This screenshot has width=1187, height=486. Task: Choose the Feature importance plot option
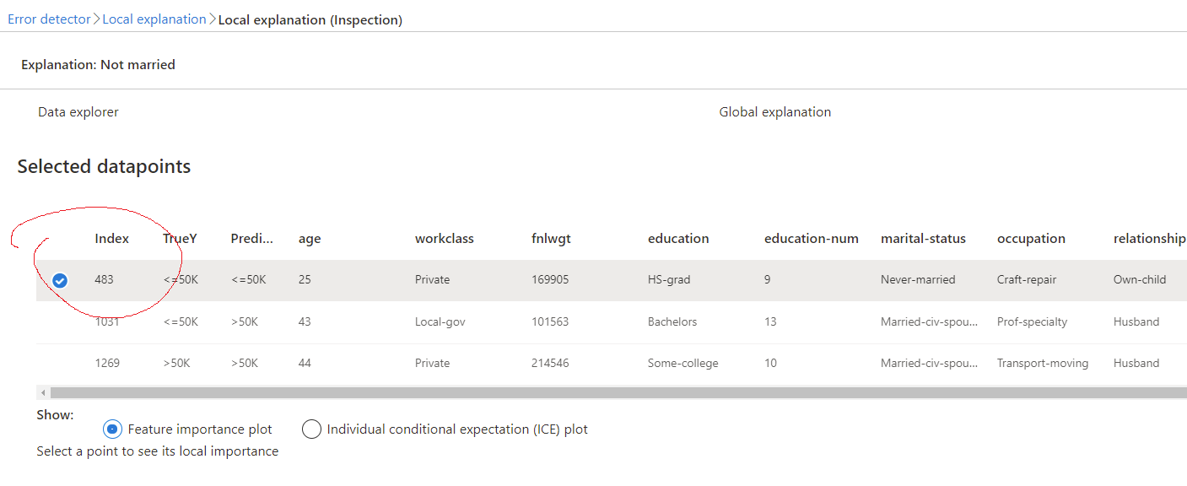[x=112, y=429]
